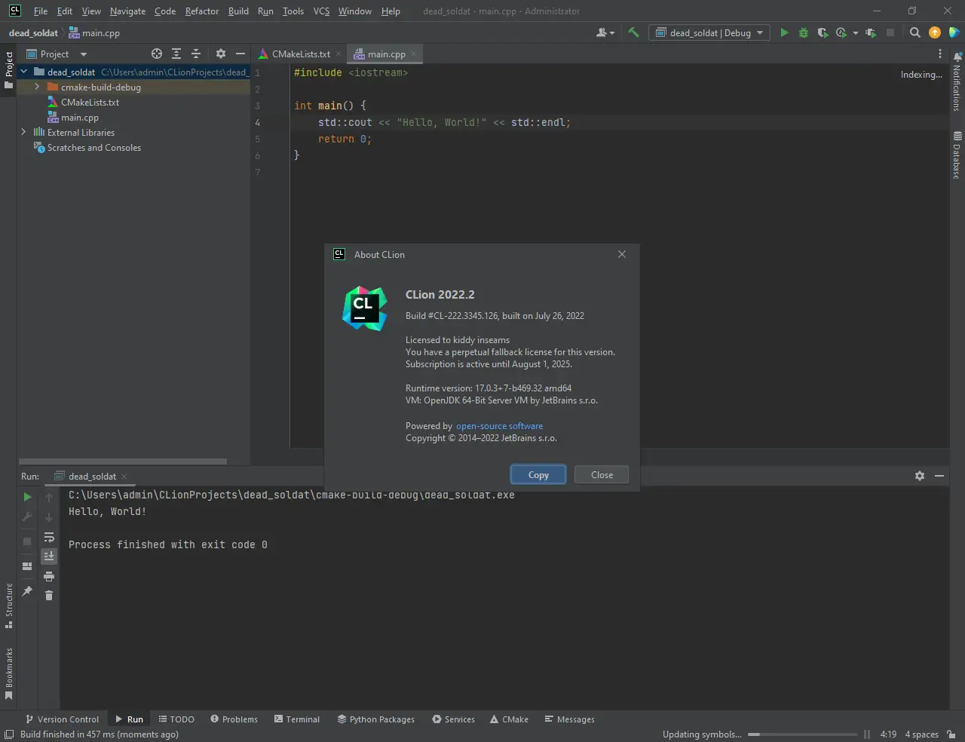Toggle scroll to end in Run console
This screenshot has width=965, height=742.
[x=49, y=556]
